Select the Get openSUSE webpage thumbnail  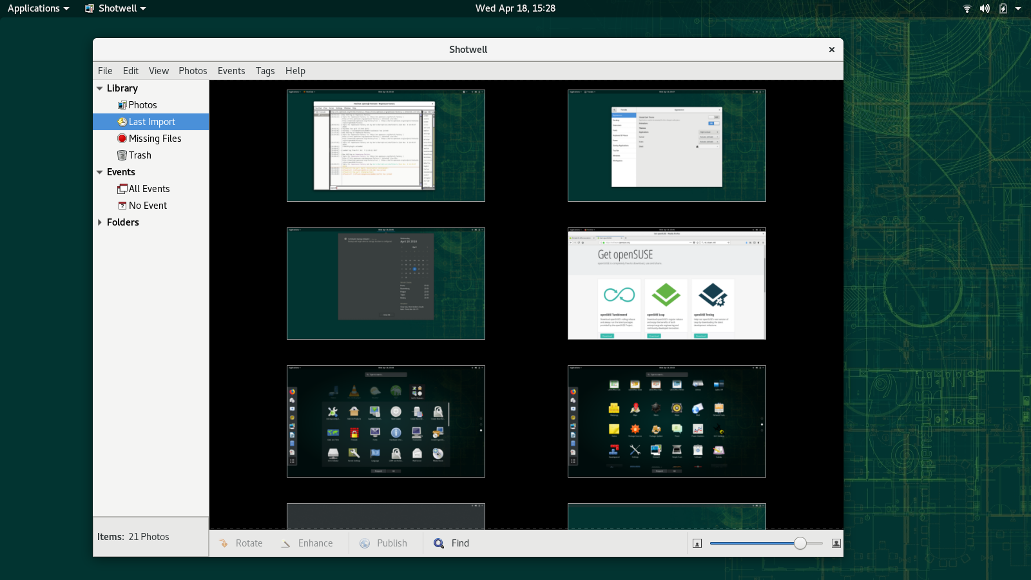666,284
